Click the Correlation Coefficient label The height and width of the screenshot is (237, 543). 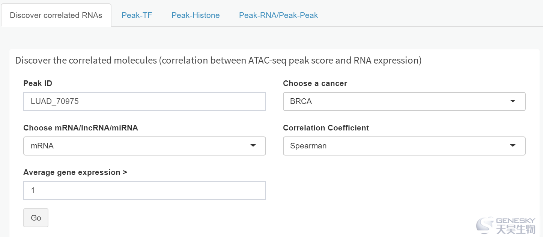coord(326,128)
